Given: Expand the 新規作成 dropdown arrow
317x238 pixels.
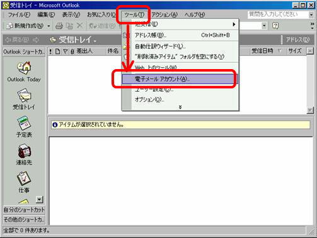Looking at the screenshot, I should pyautogui.click(x=49, y=26).
